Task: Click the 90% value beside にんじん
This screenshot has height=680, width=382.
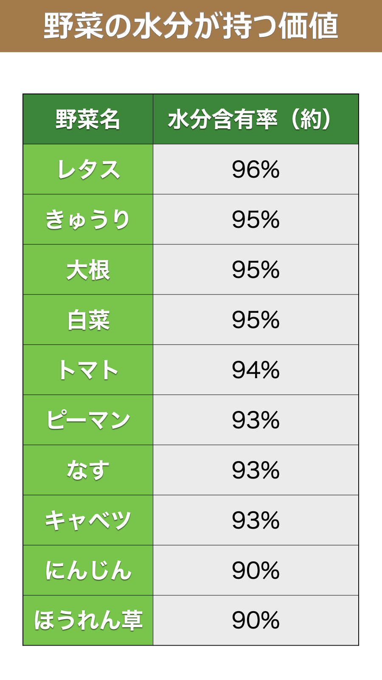Action: pyautogui.click(x=256, y=571)
